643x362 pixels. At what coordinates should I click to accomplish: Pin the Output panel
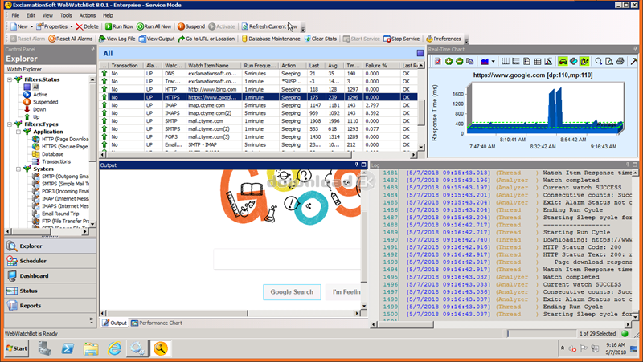click(356, 165)
